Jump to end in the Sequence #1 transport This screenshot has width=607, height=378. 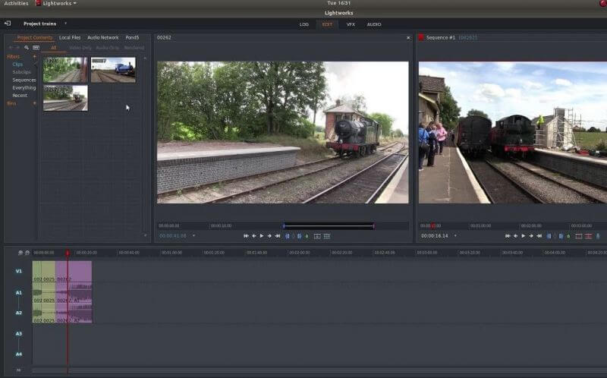pos(539,236)
